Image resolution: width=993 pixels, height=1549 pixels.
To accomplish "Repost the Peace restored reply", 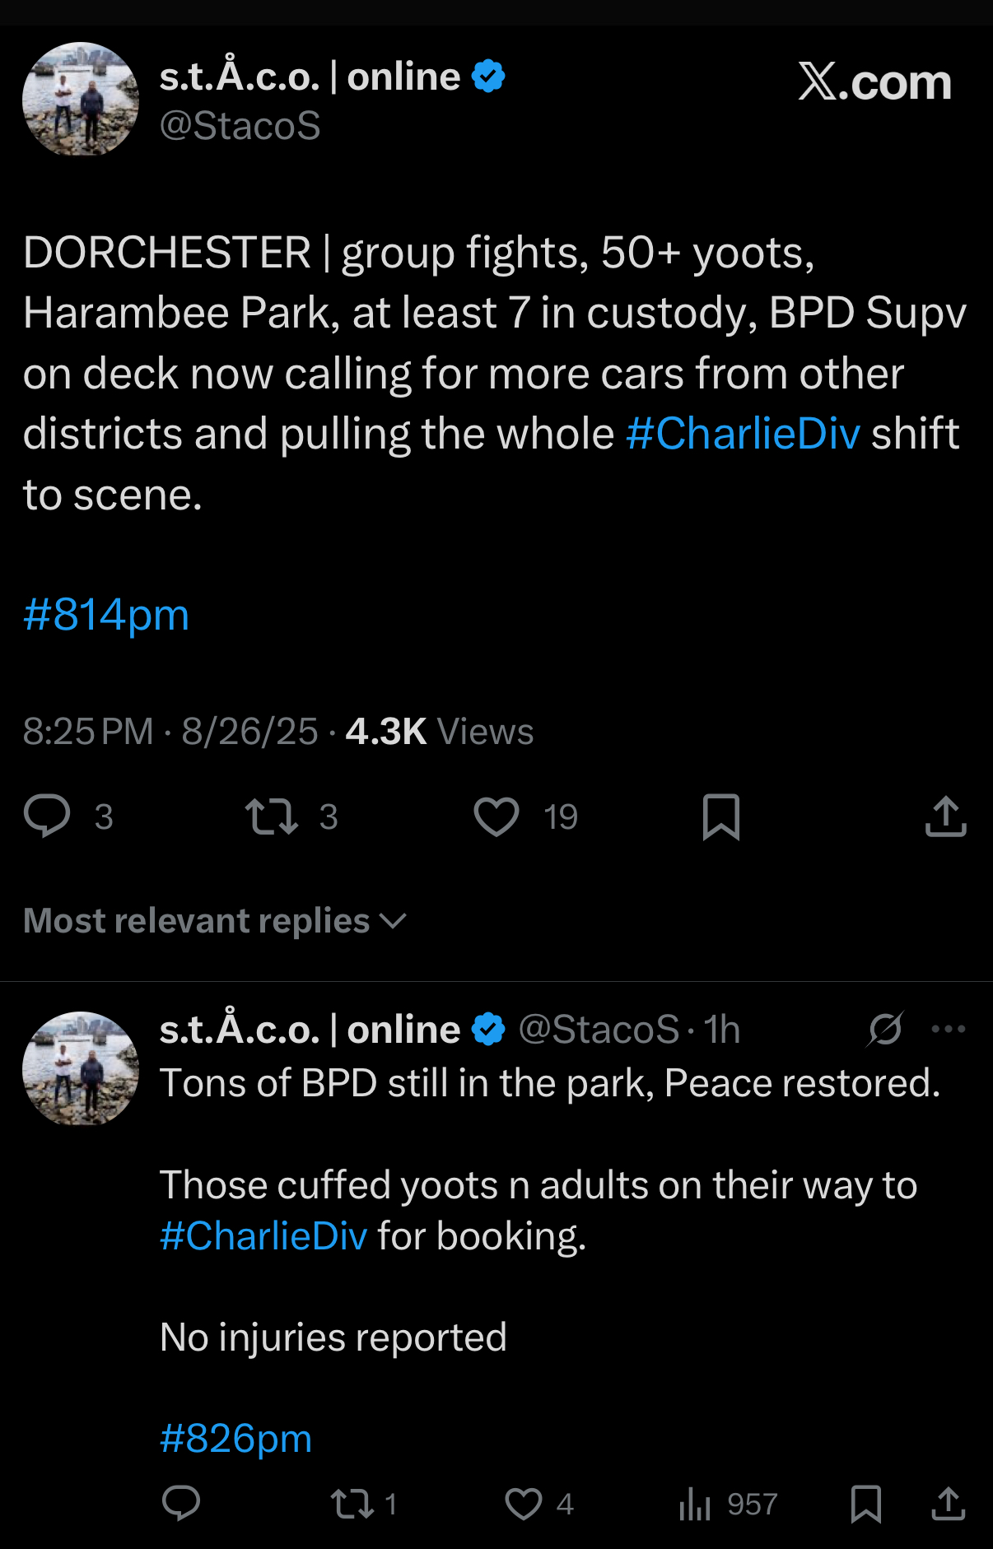I will pyautogui.click(x=352, y=1503).
